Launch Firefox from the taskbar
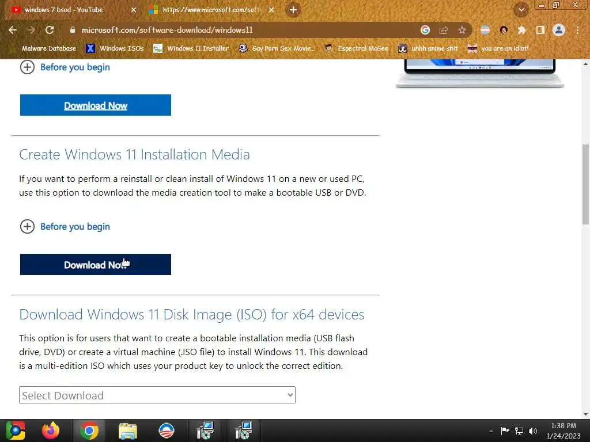The image size is (590, 442). 51,430
